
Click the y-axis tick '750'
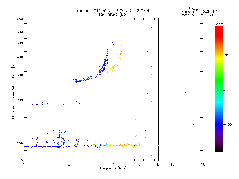(20, 19)
